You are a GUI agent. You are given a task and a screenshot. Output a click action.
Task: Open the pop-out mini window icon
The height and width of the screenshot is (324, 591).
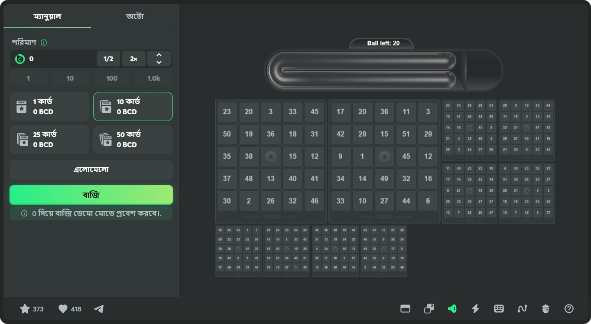tap(429, 309)
